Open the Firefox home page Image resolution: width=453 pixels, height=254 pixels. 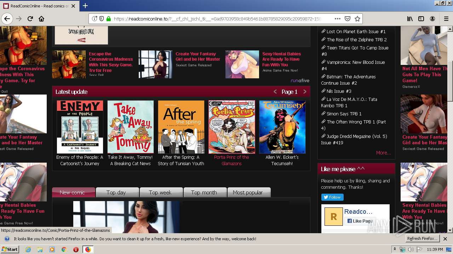(x=41, y=19)
